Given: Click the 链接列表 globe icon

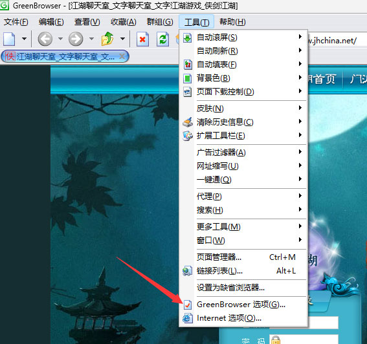Looking at the screenshot, I should [x=188, y=271].
